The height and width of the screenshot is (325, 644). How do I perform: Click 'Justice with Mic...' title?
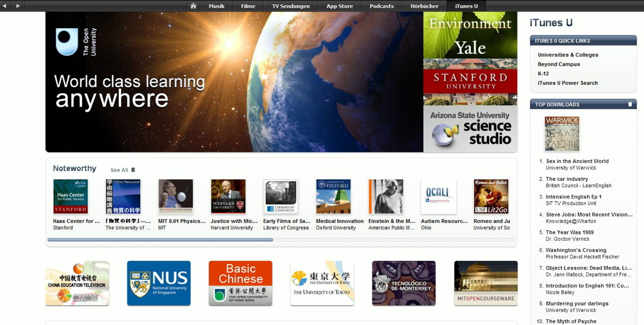click(x=234, y=221)
